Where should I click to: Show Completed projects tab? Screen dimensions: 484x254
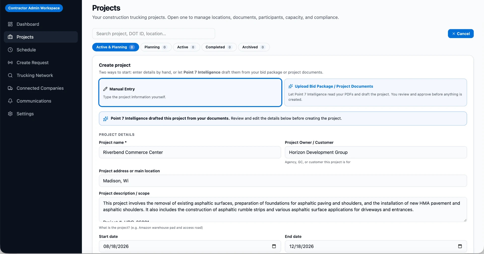(219, 47)
